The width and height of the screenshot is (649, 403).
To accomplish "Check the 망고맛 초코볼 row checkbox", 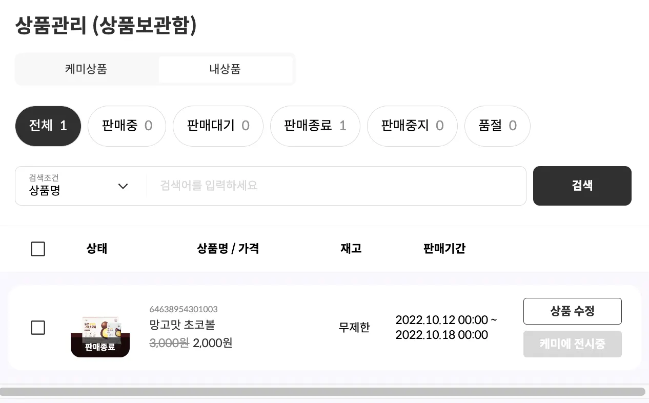I will (x=38, y=328).
